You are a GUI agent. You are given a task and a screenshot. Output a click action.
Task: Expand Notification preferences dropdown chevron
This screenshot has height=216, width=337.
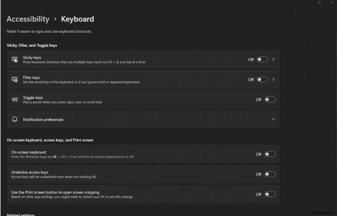pyautogui.click(x=273, y=119)
